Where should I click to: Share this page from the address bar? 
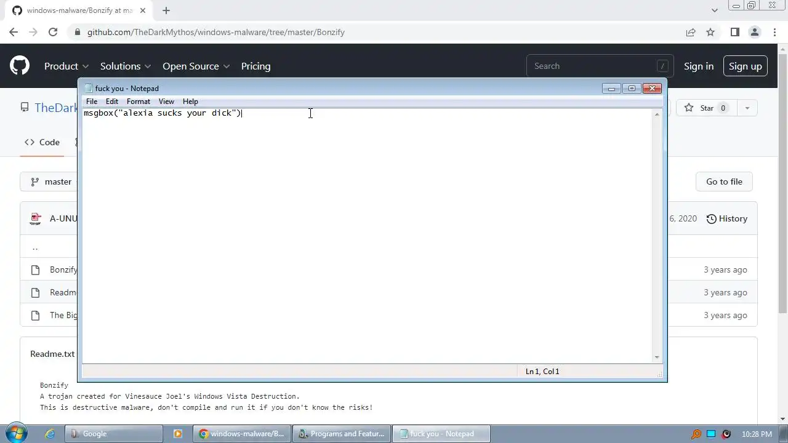(x=691, y=32)
